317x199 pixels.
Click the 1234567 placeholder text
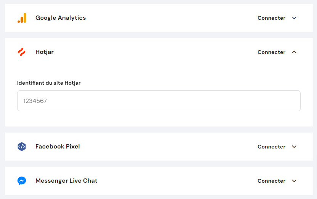tap(35, 101)
